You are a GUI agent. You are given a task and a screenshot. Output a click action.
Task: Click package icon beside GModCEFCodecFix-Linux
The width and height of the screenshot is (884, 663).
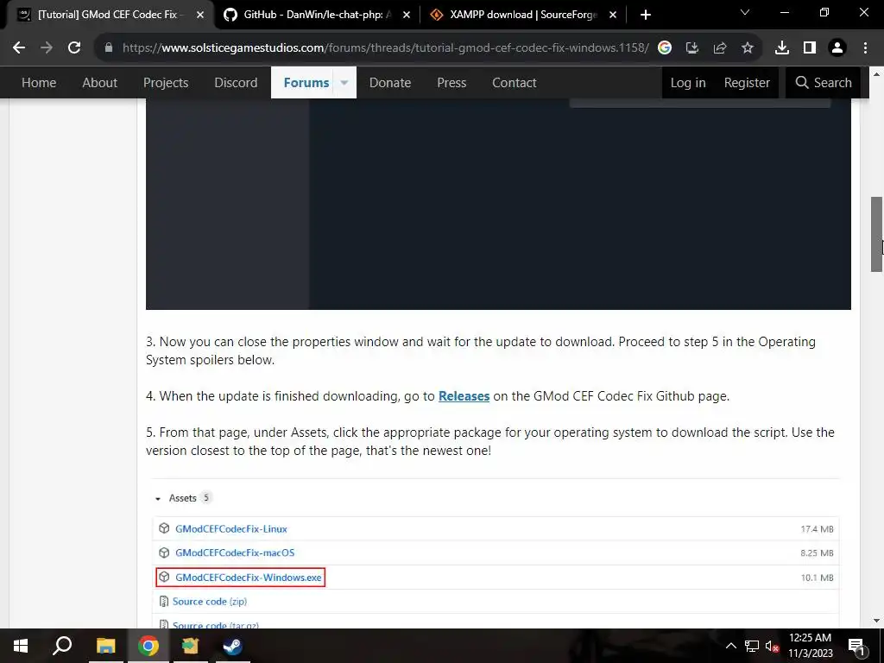(x=164, y=528)
